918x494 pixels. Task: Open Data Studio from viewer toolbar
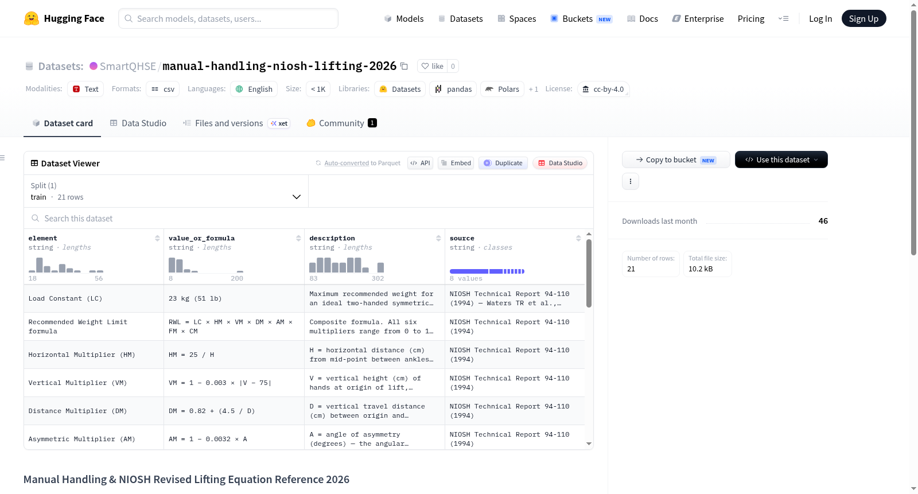point(560,163)
